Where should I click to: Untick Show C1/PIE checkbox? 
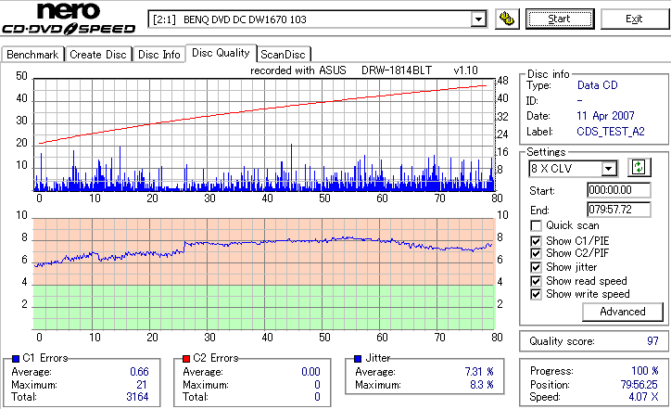(536, 241)
